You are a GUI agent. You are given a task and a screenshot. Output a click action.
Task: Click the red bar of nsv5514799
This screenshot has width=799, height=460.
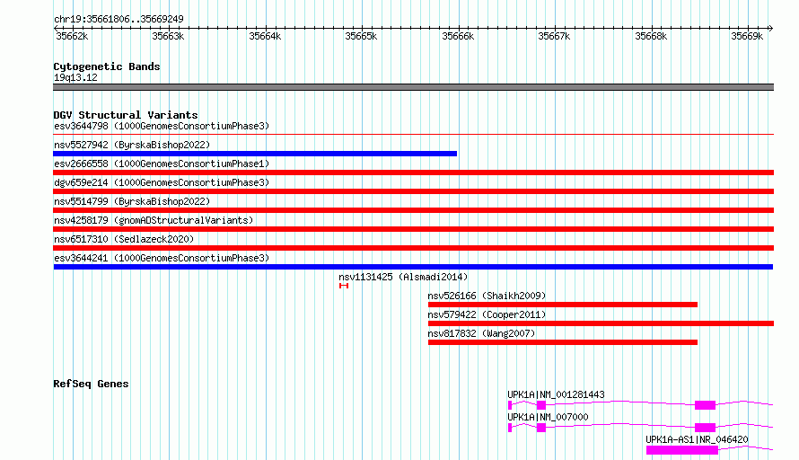tap(413, 210)
